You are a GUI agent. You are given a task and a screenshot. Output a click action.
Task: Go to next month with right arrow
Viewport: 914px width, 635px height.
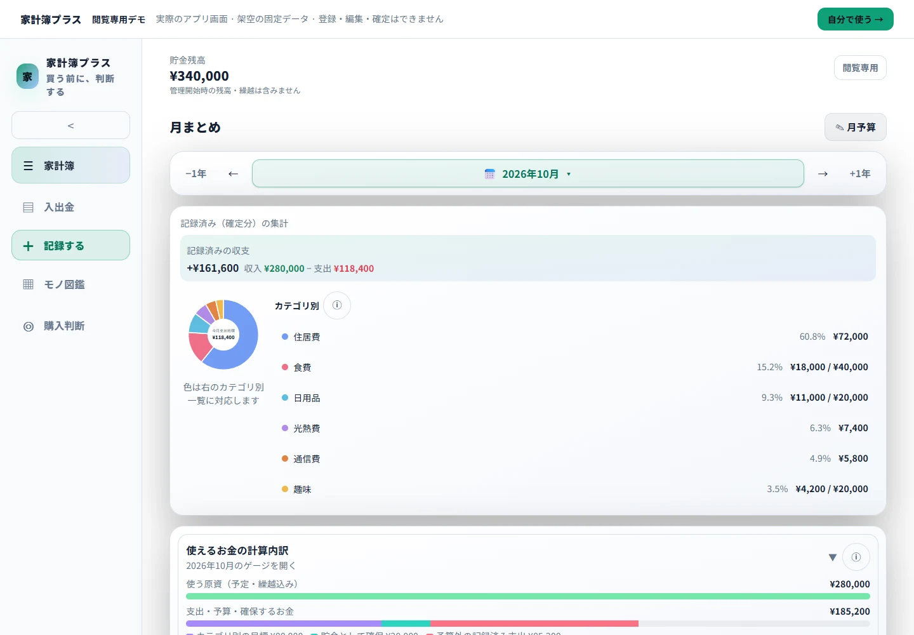(823, 173)
